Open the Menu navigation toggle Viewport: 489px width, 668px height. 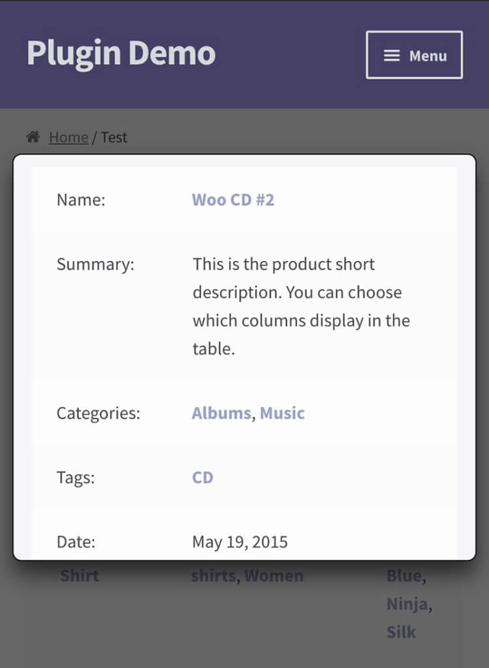414,55
